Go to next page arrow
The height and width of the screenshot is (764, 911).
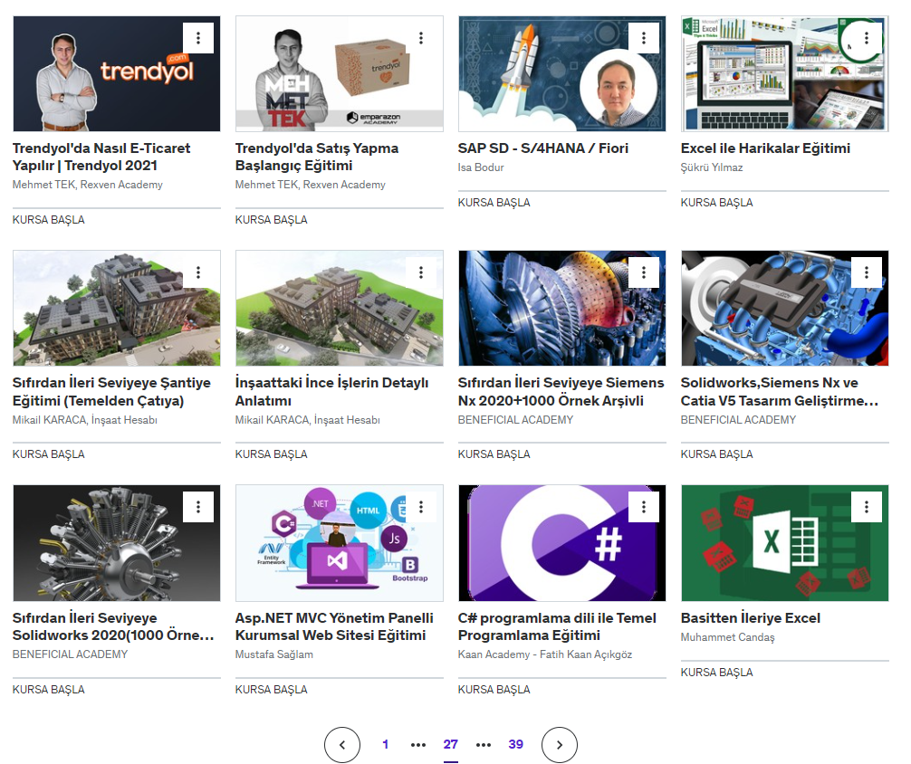click(560, 745)
